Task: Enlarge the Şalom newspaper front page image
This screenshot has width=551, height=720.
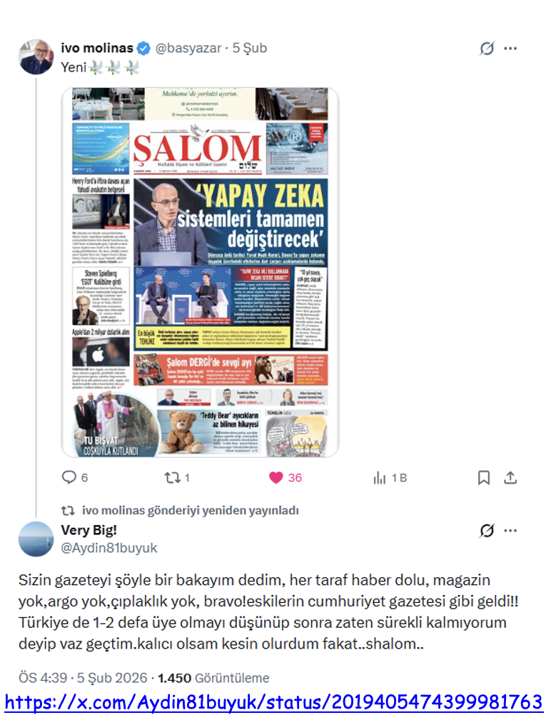Action: pyautogui.click(x=200, y=272)
